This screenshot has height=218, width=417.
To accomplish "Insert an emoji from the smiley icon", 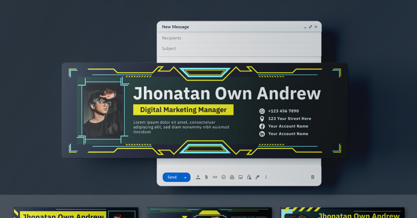I will tap(223, 177).
